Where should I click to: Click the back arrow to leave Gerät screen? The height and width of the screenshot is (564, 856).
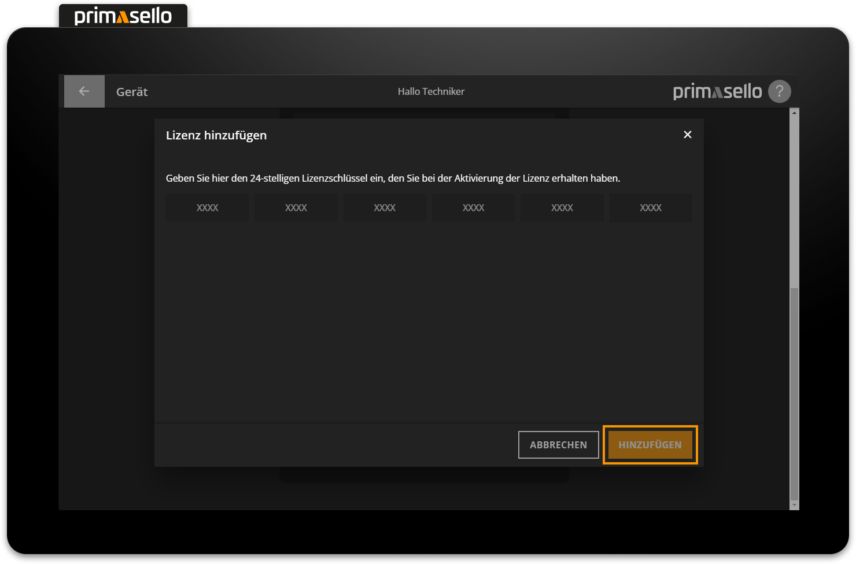(84, 91)
